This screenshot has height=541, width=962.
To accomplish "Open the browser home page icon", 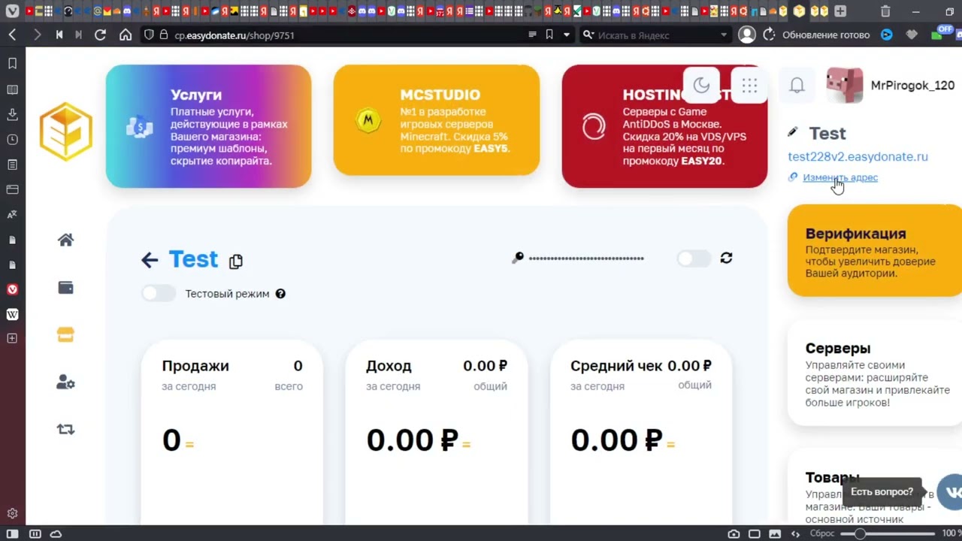I will coord(126,35).
